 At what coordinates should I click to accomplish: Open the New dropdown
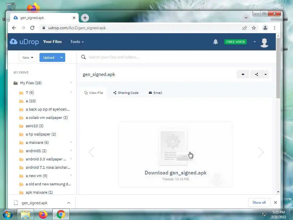(28, 57)
